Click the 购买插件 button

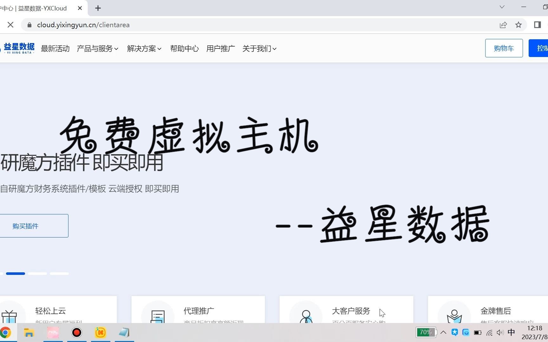coord(34,226)
